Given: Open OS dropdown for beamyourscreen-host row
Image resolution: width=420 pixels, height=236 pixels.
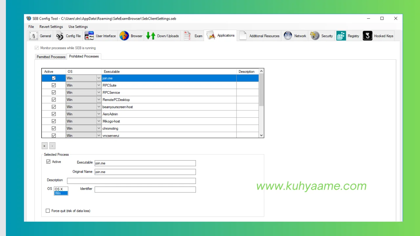Looking at the screenshot, I should 99,107.
